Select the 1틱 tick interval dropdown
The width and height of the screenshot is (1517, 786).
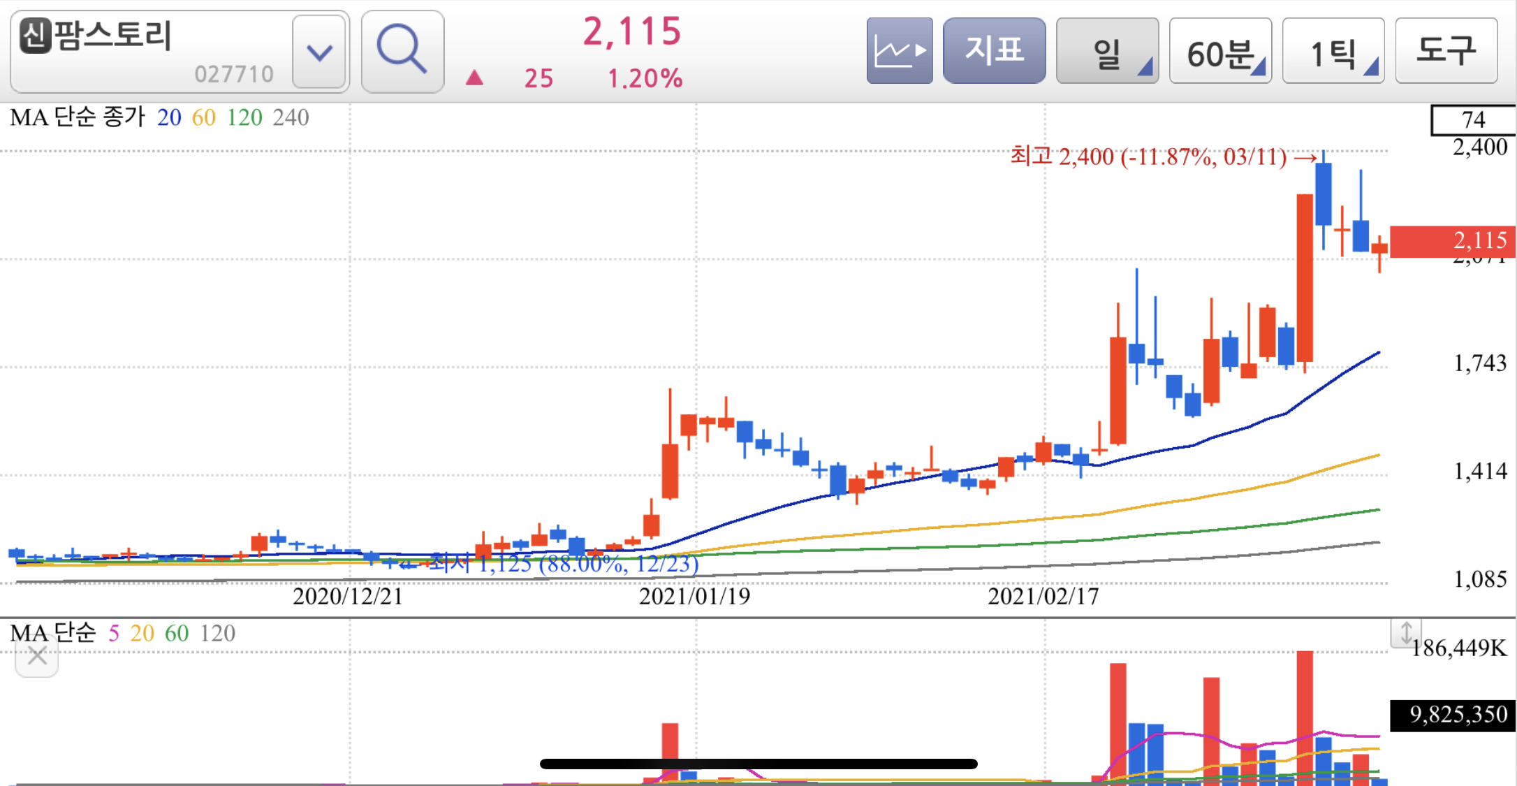pyautogui.click(x=1333, y=51)
